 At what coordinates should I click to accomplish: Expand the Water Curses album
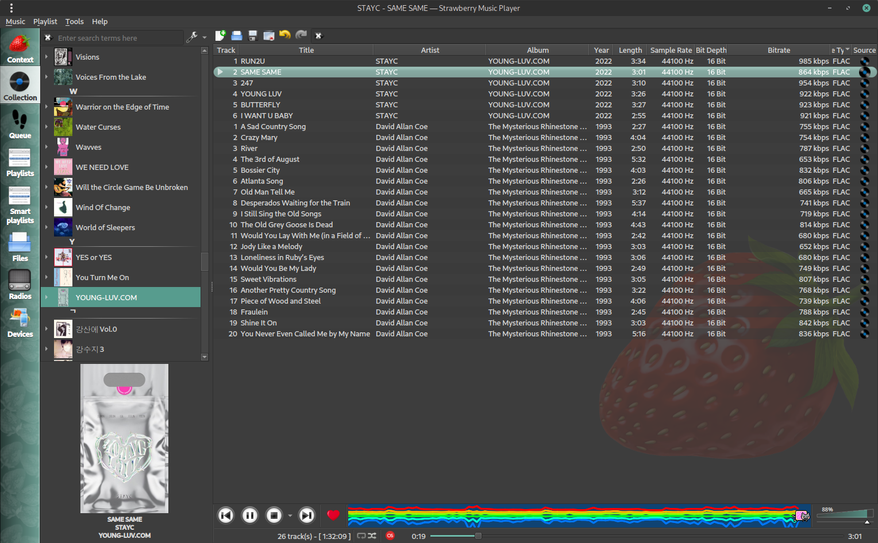click(x=47, y=127)
